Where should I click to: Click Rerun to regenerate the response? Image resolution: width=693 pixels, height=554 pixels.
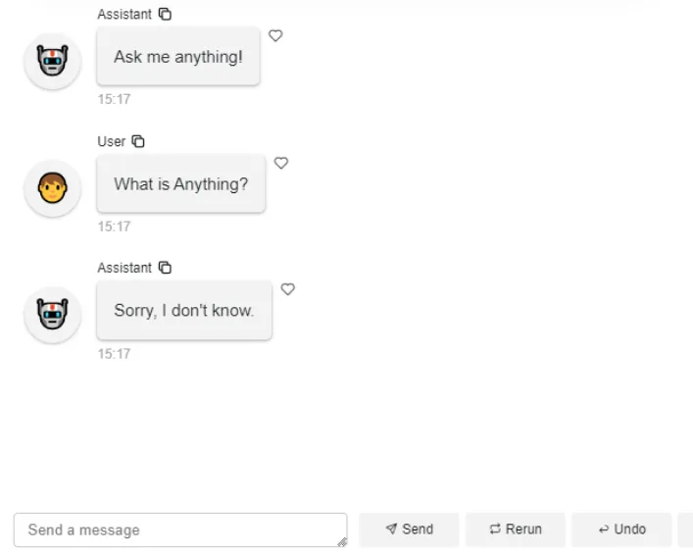(x=516, y=529)
